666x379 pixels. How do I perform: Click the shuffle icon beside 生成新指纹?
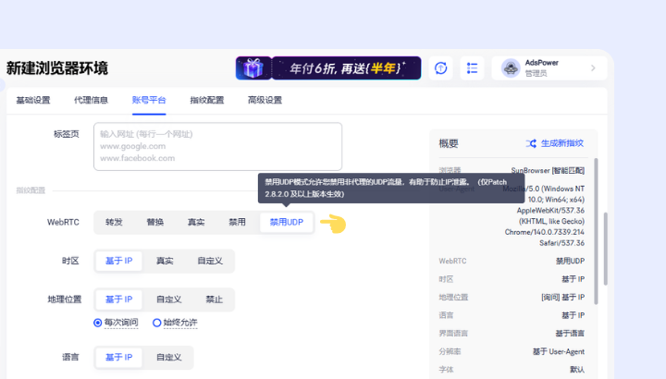pos(531,143)
